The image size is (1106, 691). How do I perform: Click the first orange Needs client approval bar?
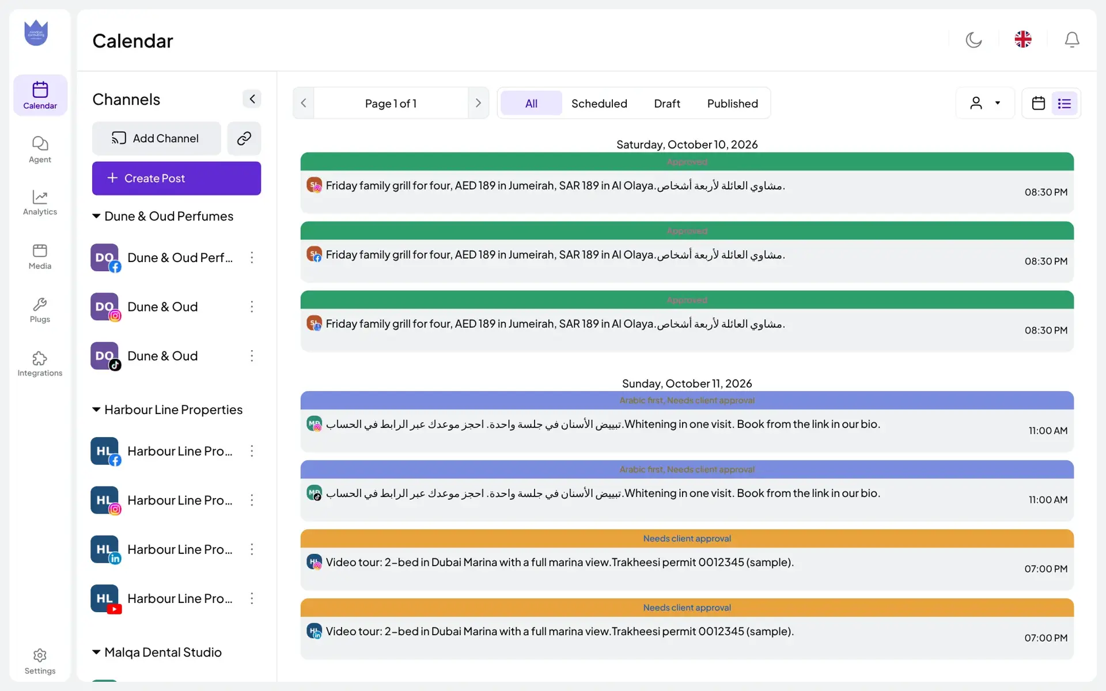click(x=687, y=538)
